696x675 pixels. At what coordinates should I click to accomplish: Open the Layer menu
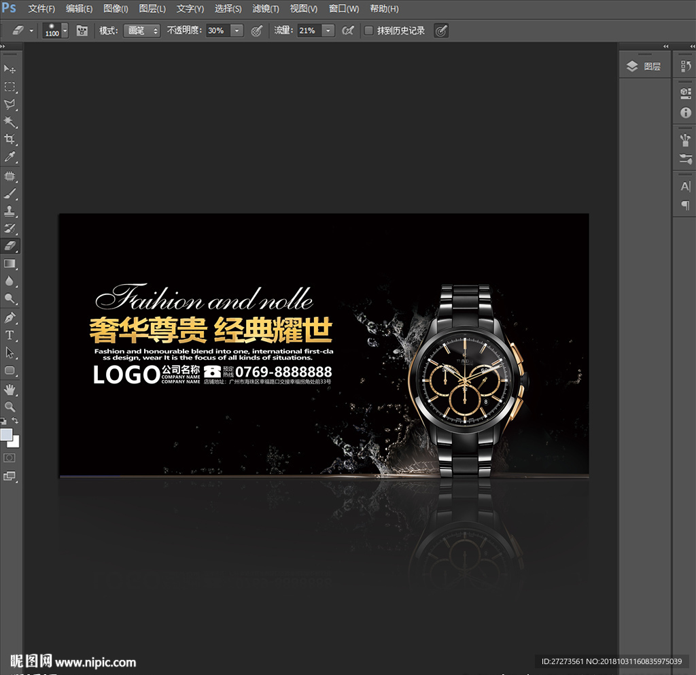pos(152,9)
